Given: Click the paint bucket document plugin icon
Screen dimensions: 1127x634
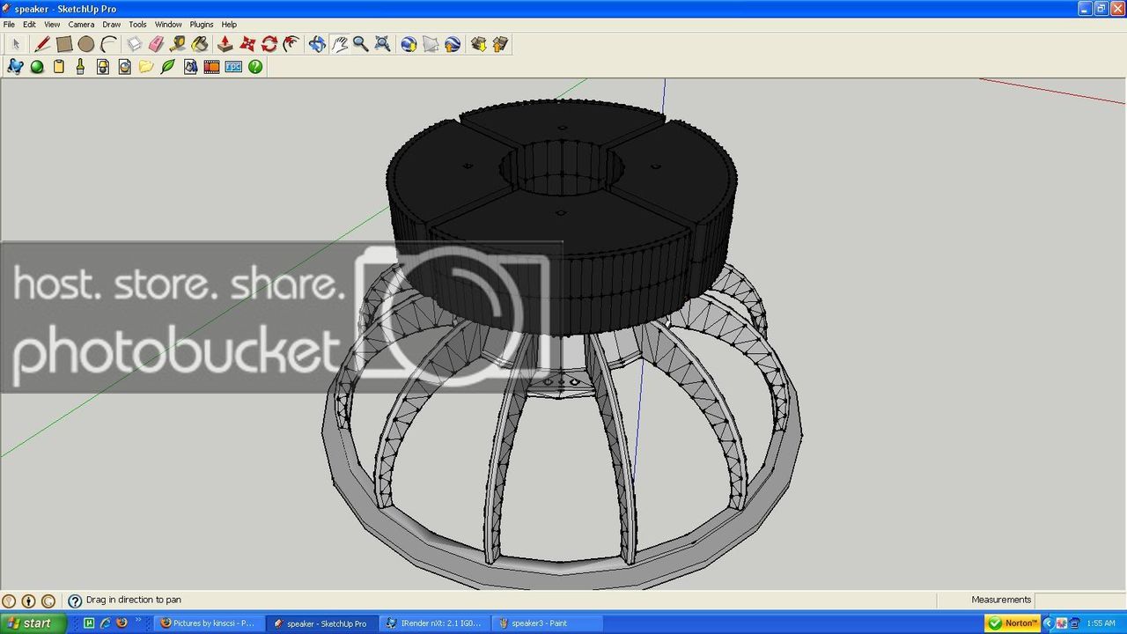Looking at the screenshot, I should point(190,66).
